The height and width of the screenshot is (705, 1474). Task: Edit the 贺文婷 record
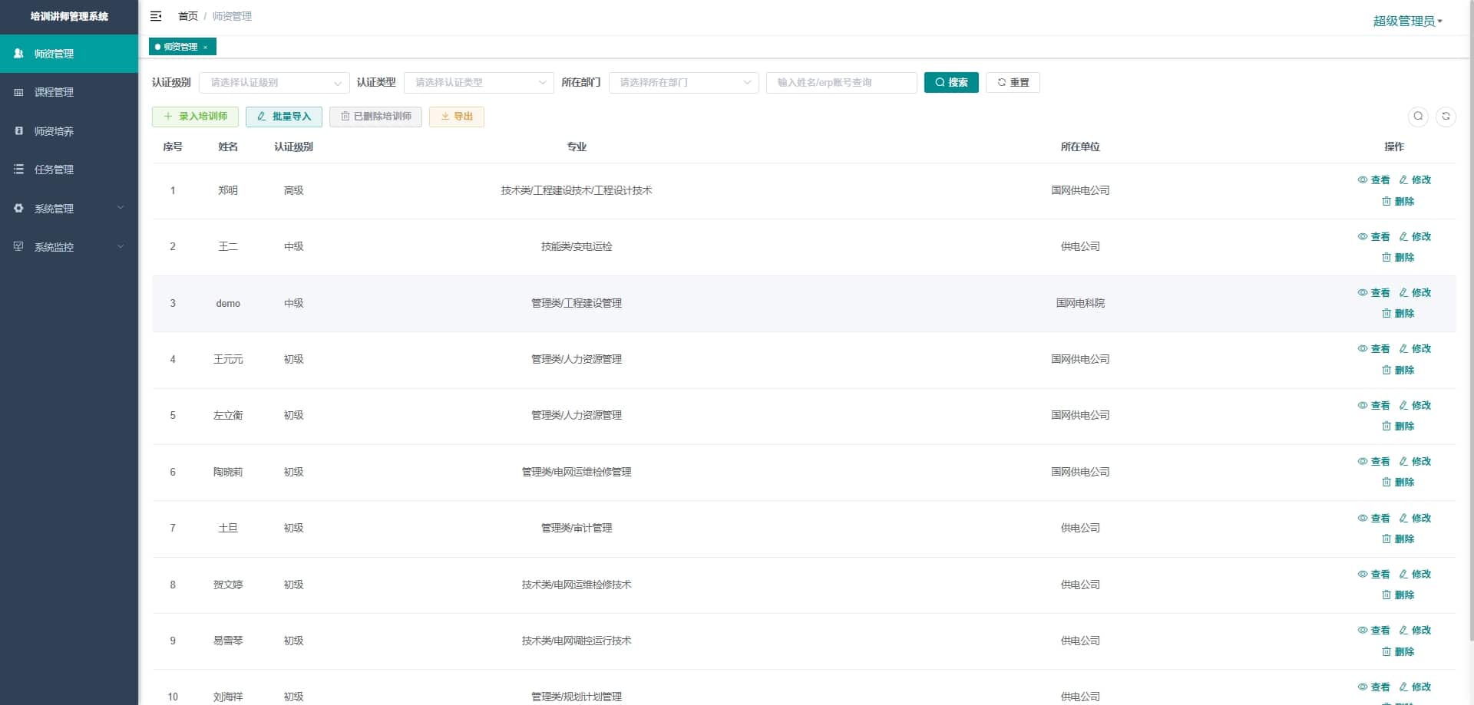[1415, 575]
